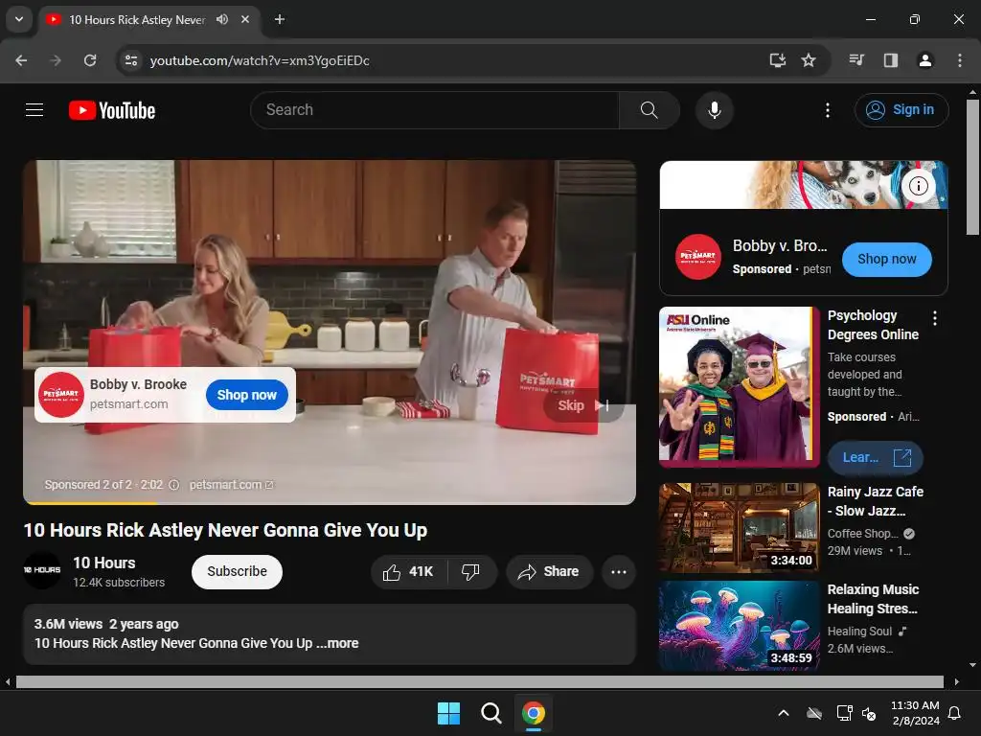Viewport: 981px width, 736px height.
Task: Shop now in sidebar PetSmart ad
Action: point(886,259)
